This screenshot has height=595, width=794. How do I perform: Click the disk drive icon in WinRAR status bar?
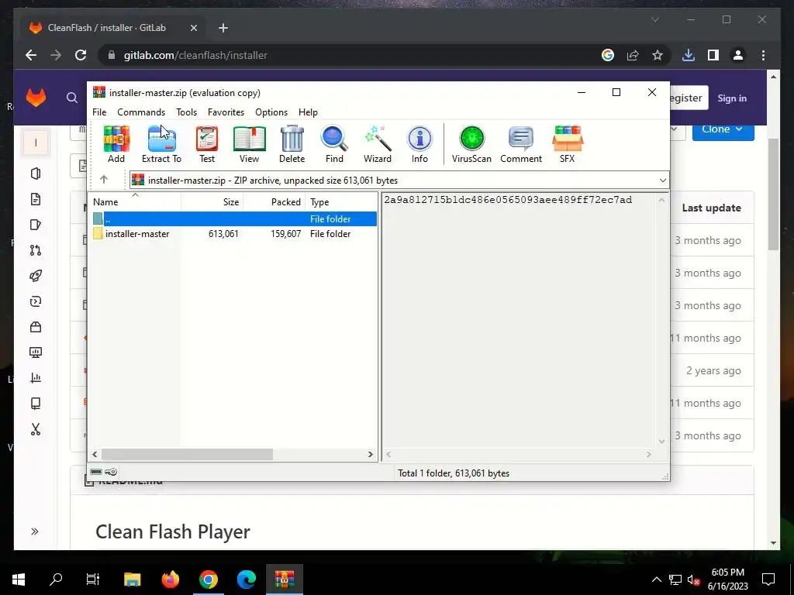[x=96, y=472]
